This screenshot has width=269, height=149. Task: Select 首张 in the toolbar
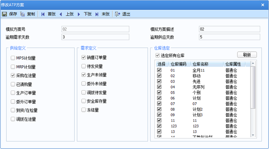point(52,14)
